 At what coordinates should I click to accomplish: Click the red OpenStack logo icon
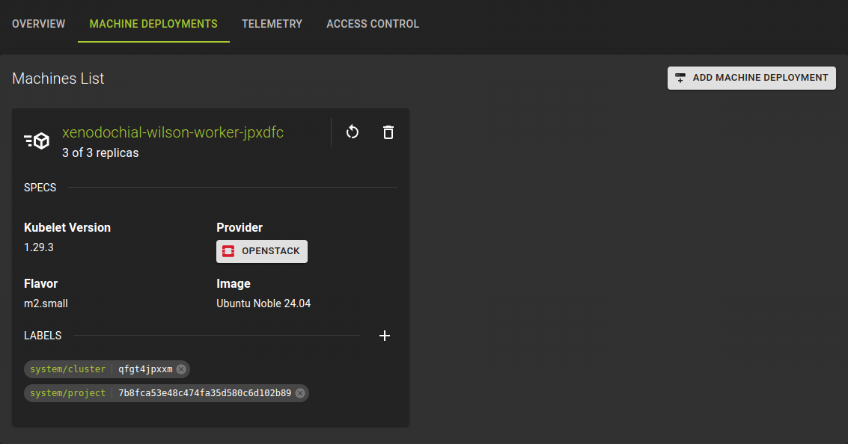[x=228, y=251]
